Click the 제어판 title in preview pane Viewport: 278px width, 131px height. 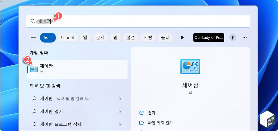click(x=190, y=85)
